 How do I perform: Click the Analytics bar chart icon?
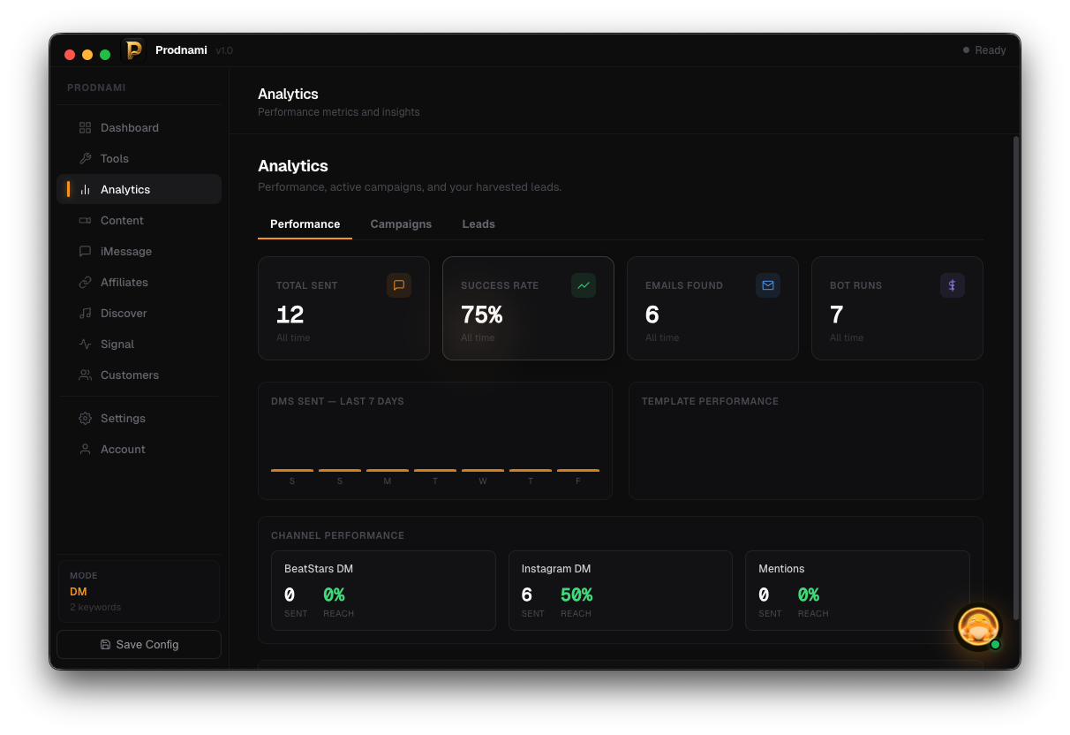click(85, 190)
